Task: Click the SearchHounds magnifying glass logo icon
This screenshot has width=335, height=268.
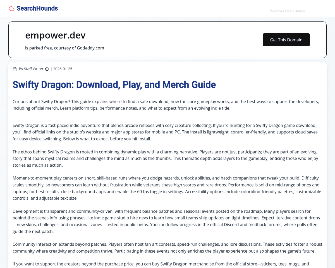Action: coord(11,9)
